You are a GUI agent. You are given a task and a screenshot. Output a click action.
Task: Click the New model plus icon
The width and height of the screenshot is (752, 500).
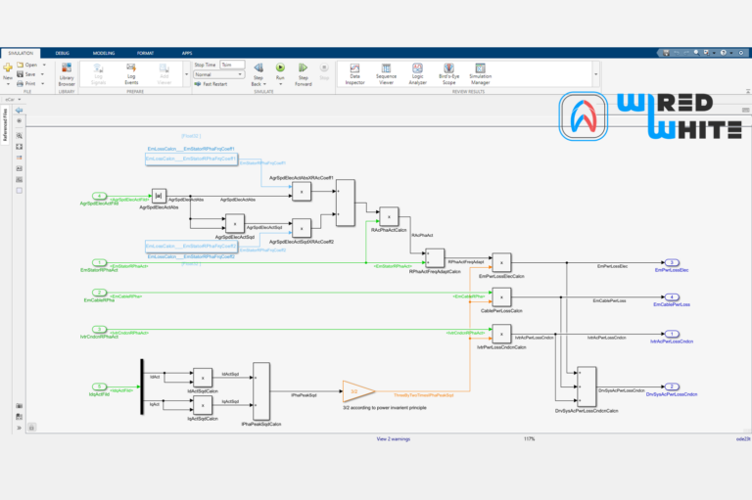tap(8, 68)
